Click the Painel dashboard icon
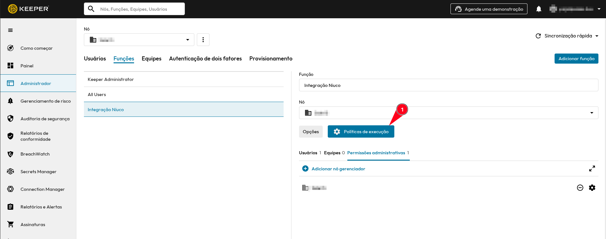This screenshot has width=606, height=239. pyautogui.click(x=10, y=65)
